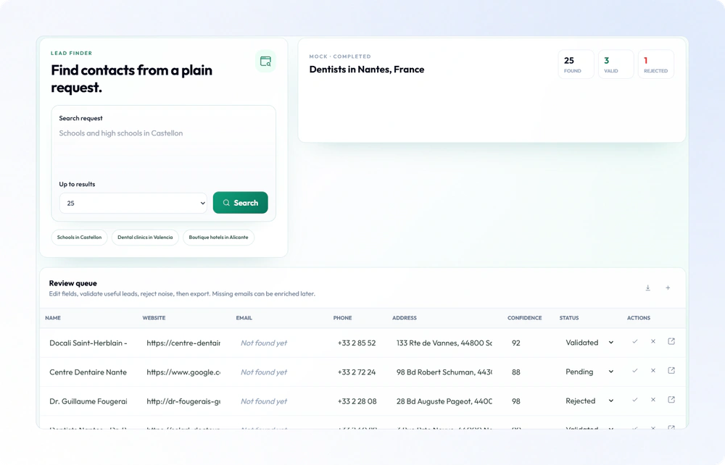Click the Email column header
Viewport: 725px width, 465px height.
click(244, 318)
